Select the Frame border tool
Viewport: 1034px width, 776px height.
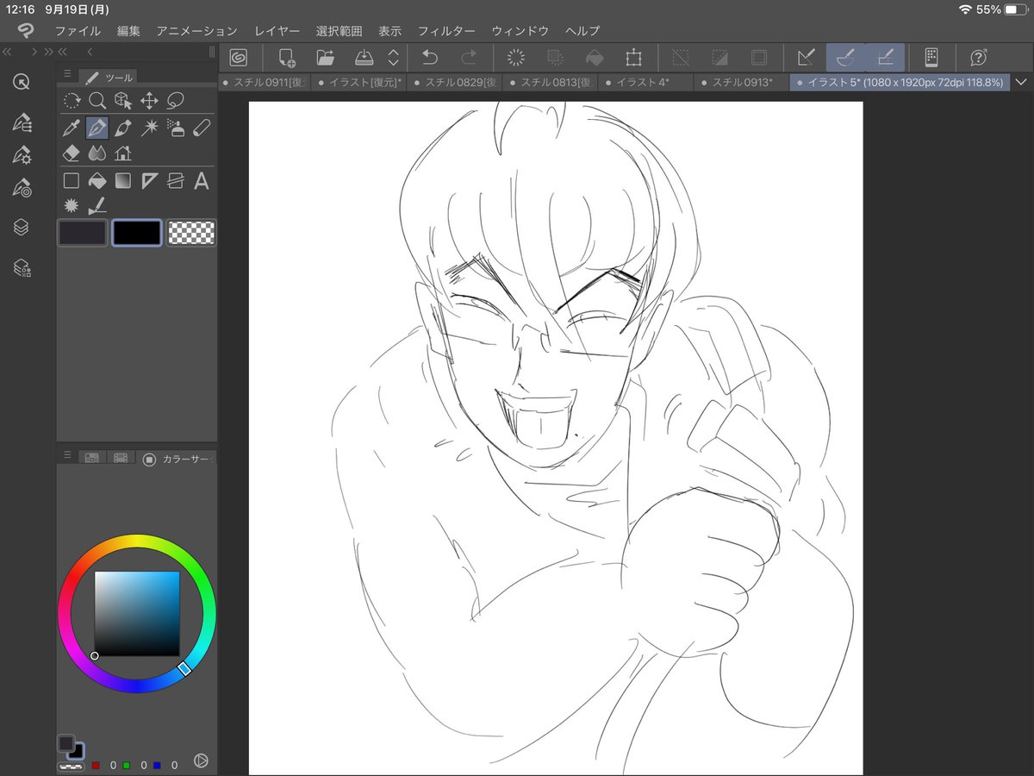click(176, 181)
